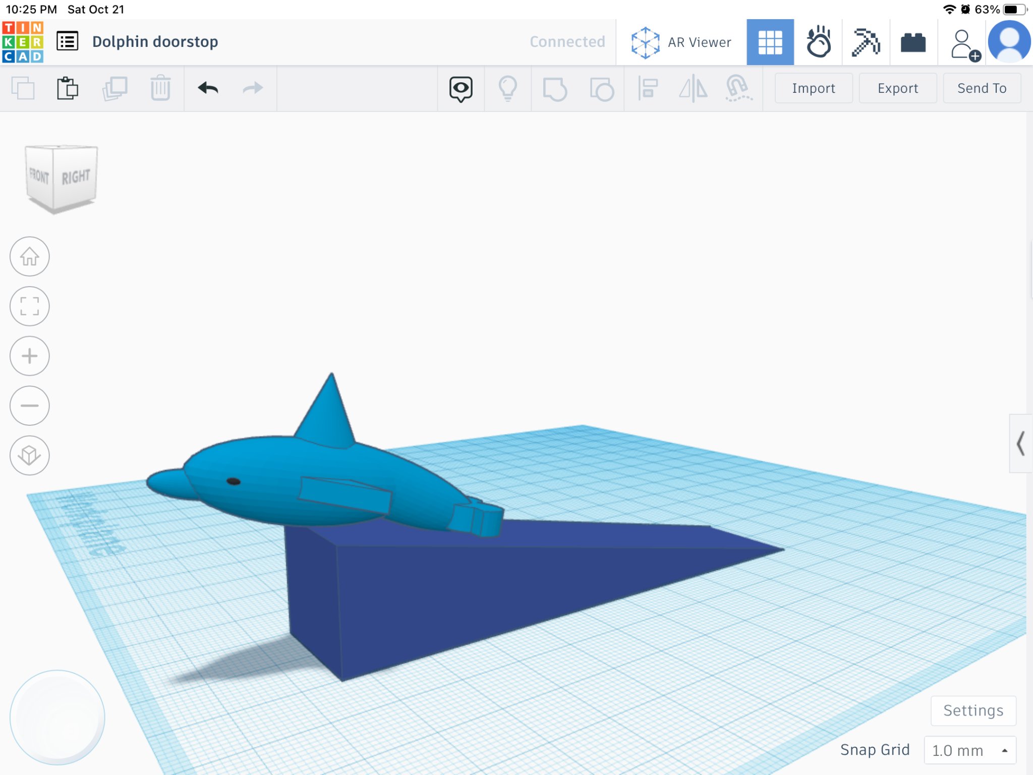Click the Tinkercad logo
Viewport: 1033px width, 775px height.
pyautogui.click(x=23, y=42)
